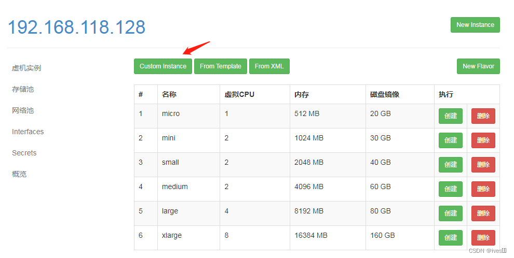Viewport: 514px width, 258px height.
Task: Open the Custom Instance option
Action: coord(163,66)
